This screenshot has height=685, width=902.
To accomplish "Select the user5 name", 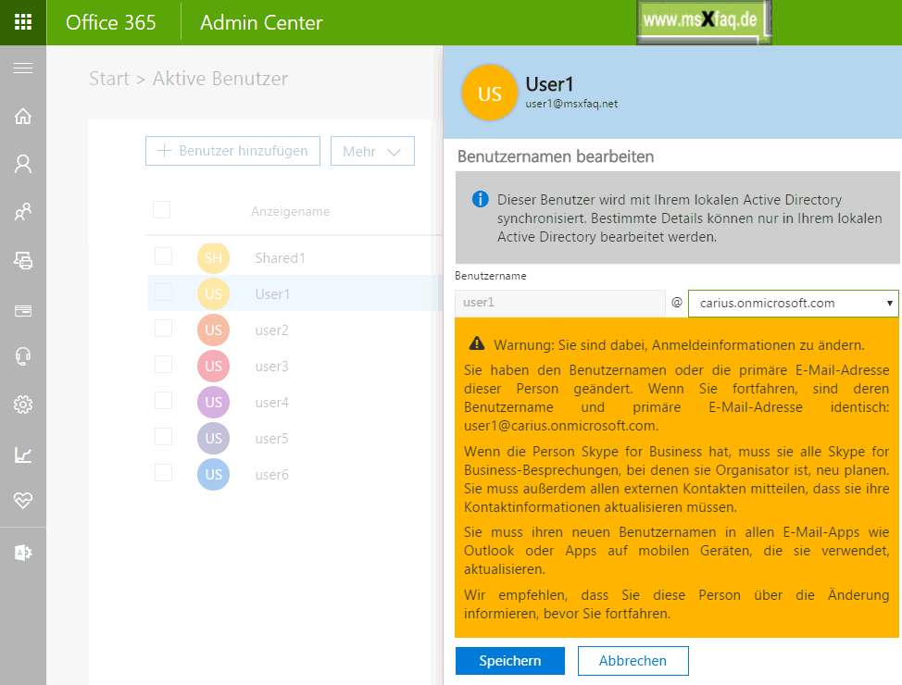I will point(271,439).
